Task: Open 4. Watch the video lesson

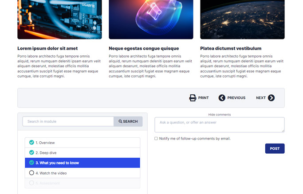Action: [x=51, y=173]
